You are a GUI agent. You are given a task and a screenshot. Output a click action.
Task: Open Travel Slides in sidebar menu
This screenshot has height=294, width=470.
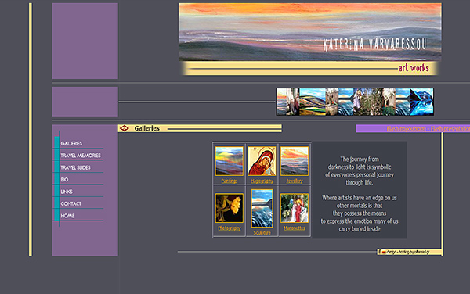75,167
